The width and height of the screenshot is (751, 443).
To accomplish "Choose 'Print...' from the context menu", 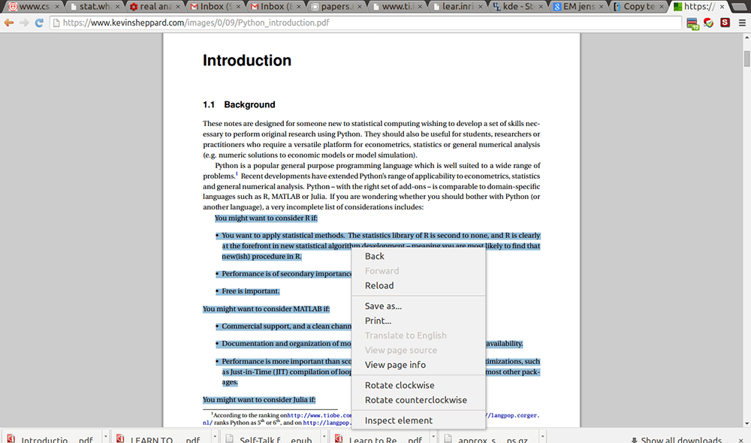I will 378,321.
